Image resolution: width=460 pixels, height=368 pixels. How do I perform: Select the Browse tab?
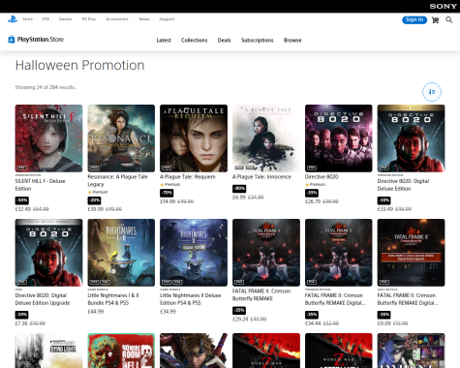pos(292,41)
